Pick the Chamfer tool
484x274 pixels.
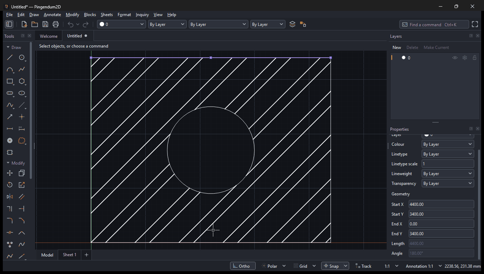pos(22,221)
